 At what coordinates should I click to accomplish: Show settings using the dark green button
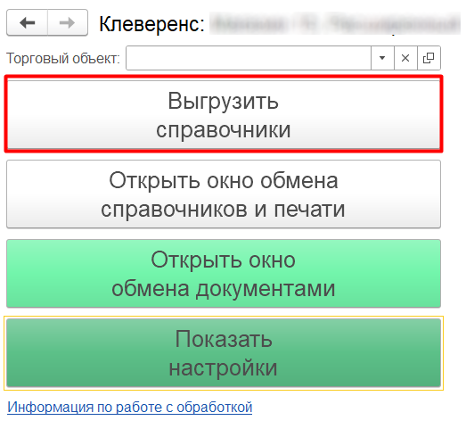(224, 353)
